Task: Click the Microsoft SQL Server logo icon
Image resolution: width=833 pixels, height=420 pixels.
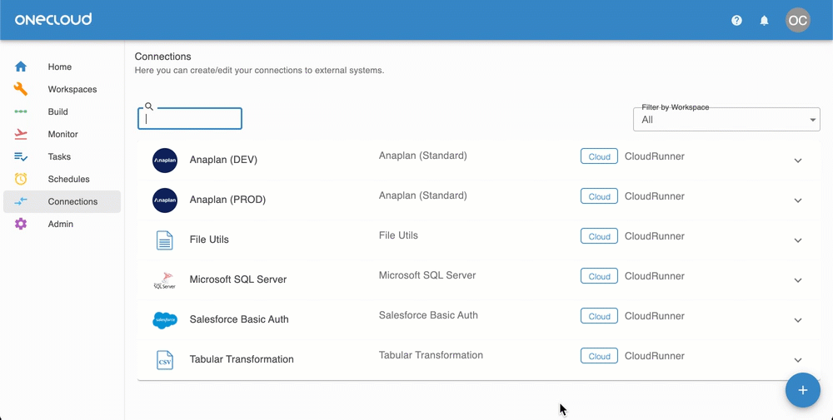Action: [165, 280]
